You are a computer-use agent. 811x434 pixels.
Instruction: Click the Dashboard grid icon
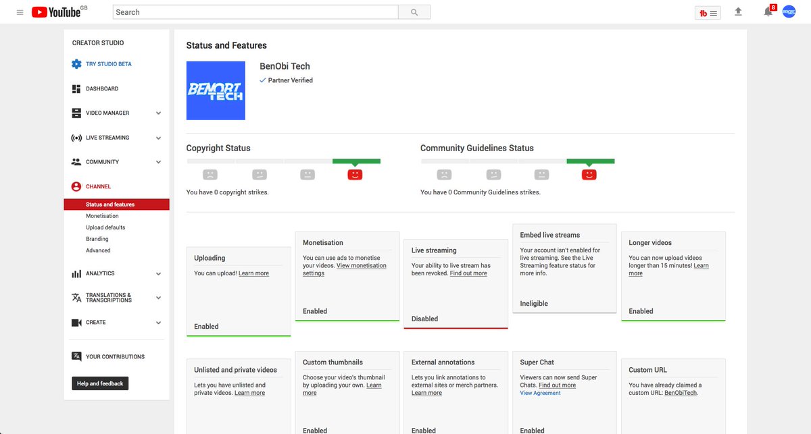pyautogui.click(x=76, y=88)
